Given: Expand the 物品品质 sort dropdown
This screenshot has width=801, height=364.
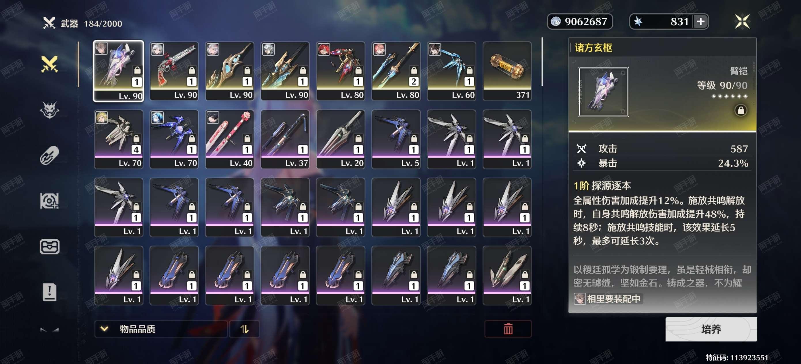Looking at the screenshot, I should (161, 329).
